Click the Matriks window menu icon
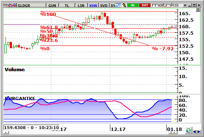204x137 pixels. pyautogui.click(x=6, y=5)
